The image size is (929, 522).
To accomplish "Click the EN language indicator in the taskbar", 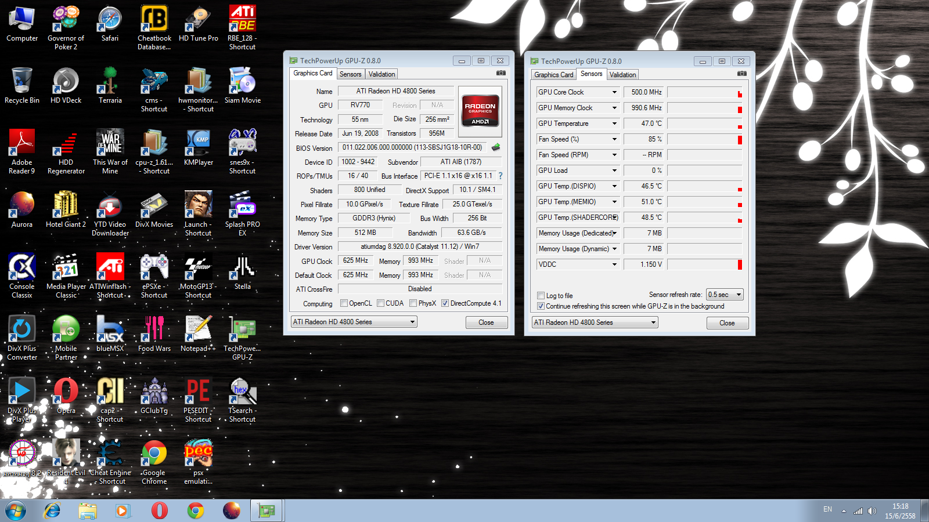I will point(827,510).
